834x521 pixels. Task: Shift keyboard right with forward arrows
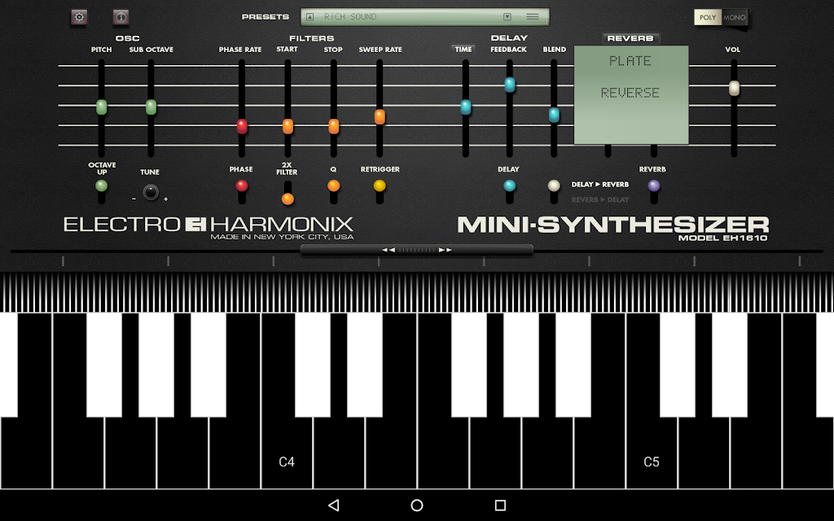tap(446, 250)
